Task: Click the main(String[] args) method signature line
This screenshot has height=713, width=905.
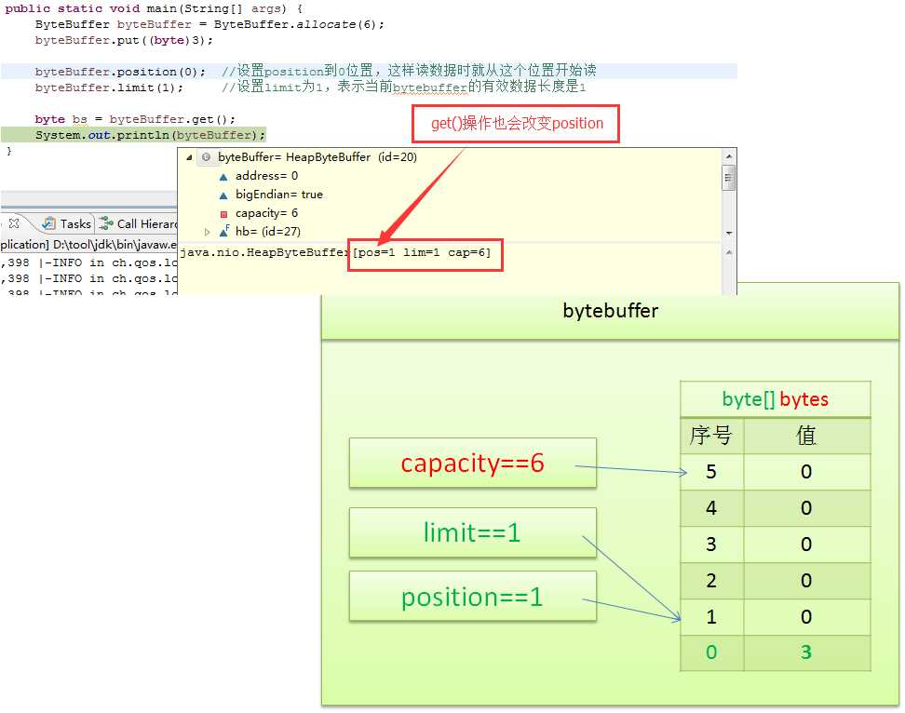Action: (x=154, y=8)
